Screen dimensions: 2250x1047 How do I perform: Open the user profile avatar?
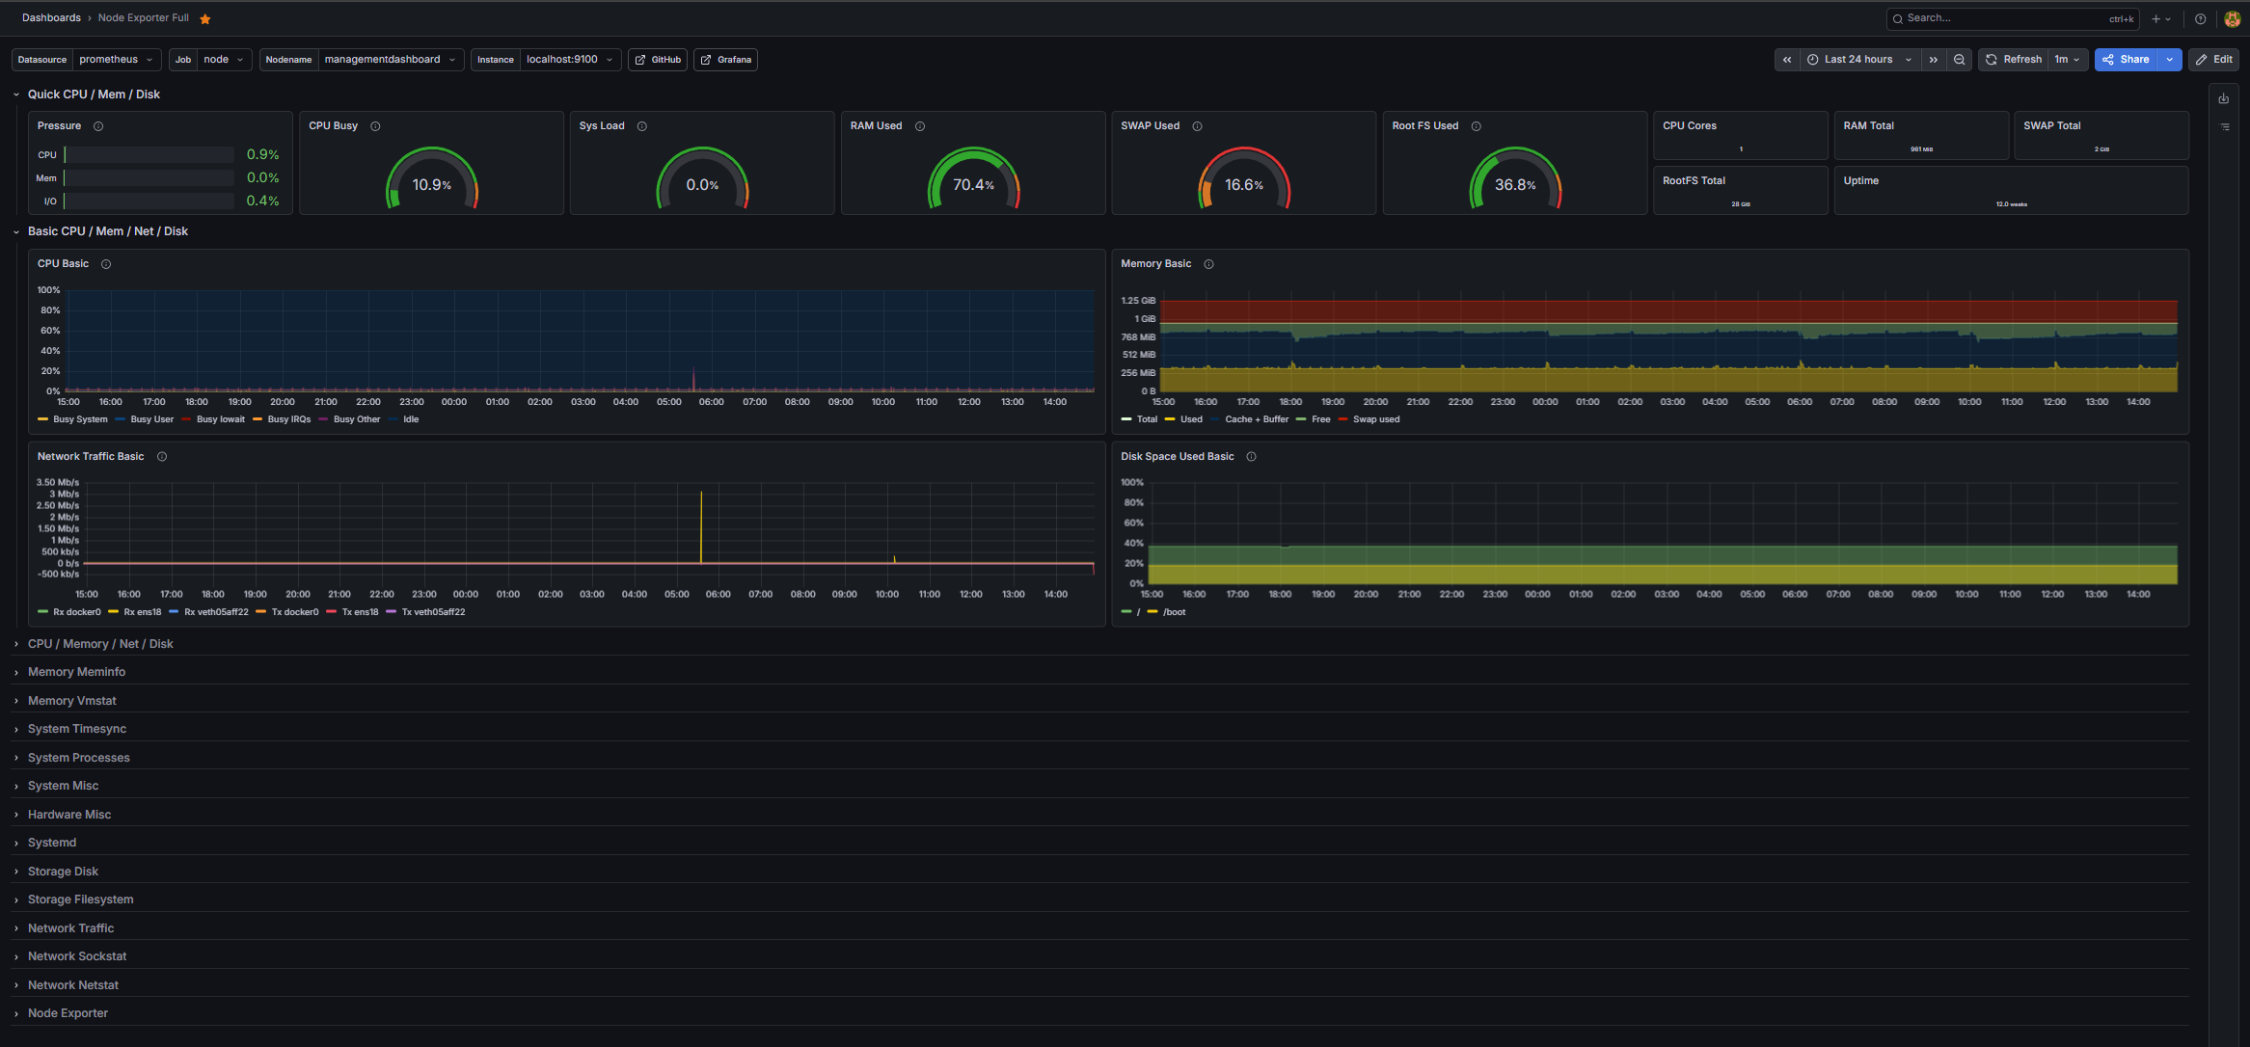pyautogui.click(x=2232, y=18)
